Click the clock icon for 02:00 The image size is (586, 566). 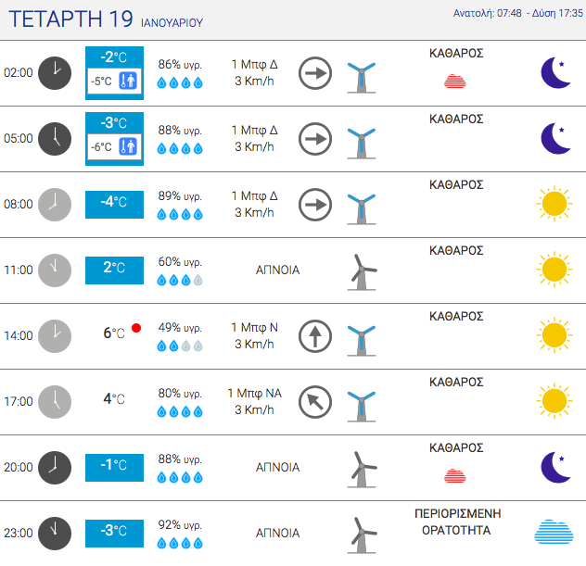[55, 73]
